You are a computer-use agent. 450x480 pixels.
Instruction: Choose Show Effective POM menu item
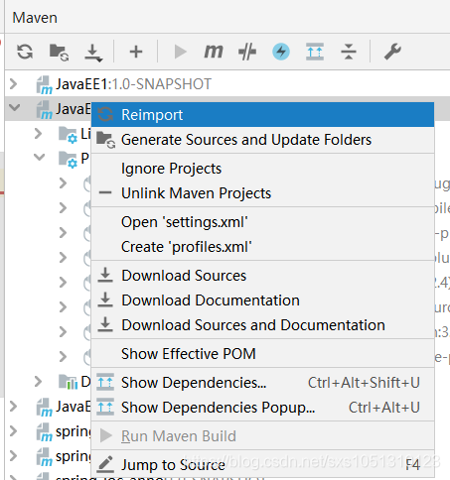tap(262, 354)
